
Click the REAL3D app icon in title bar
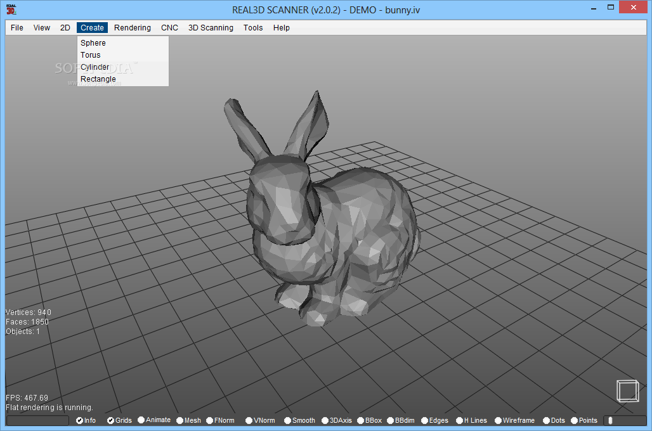[11, 9]
